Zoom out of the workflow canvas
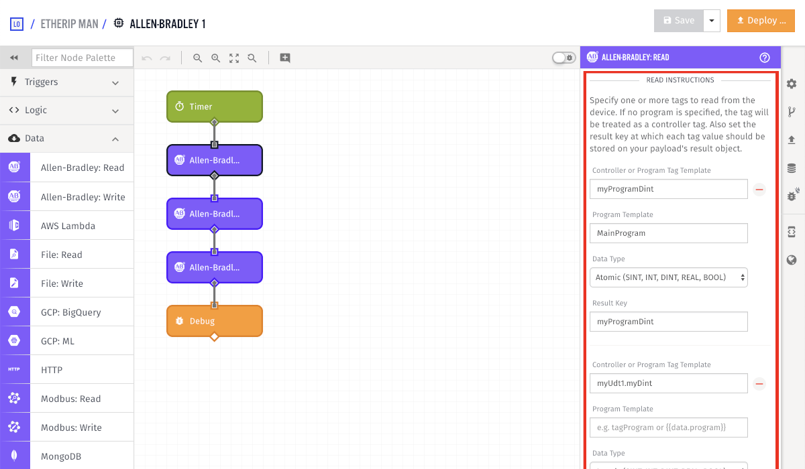Screen dimensions: 805x469 pos(198,58)
